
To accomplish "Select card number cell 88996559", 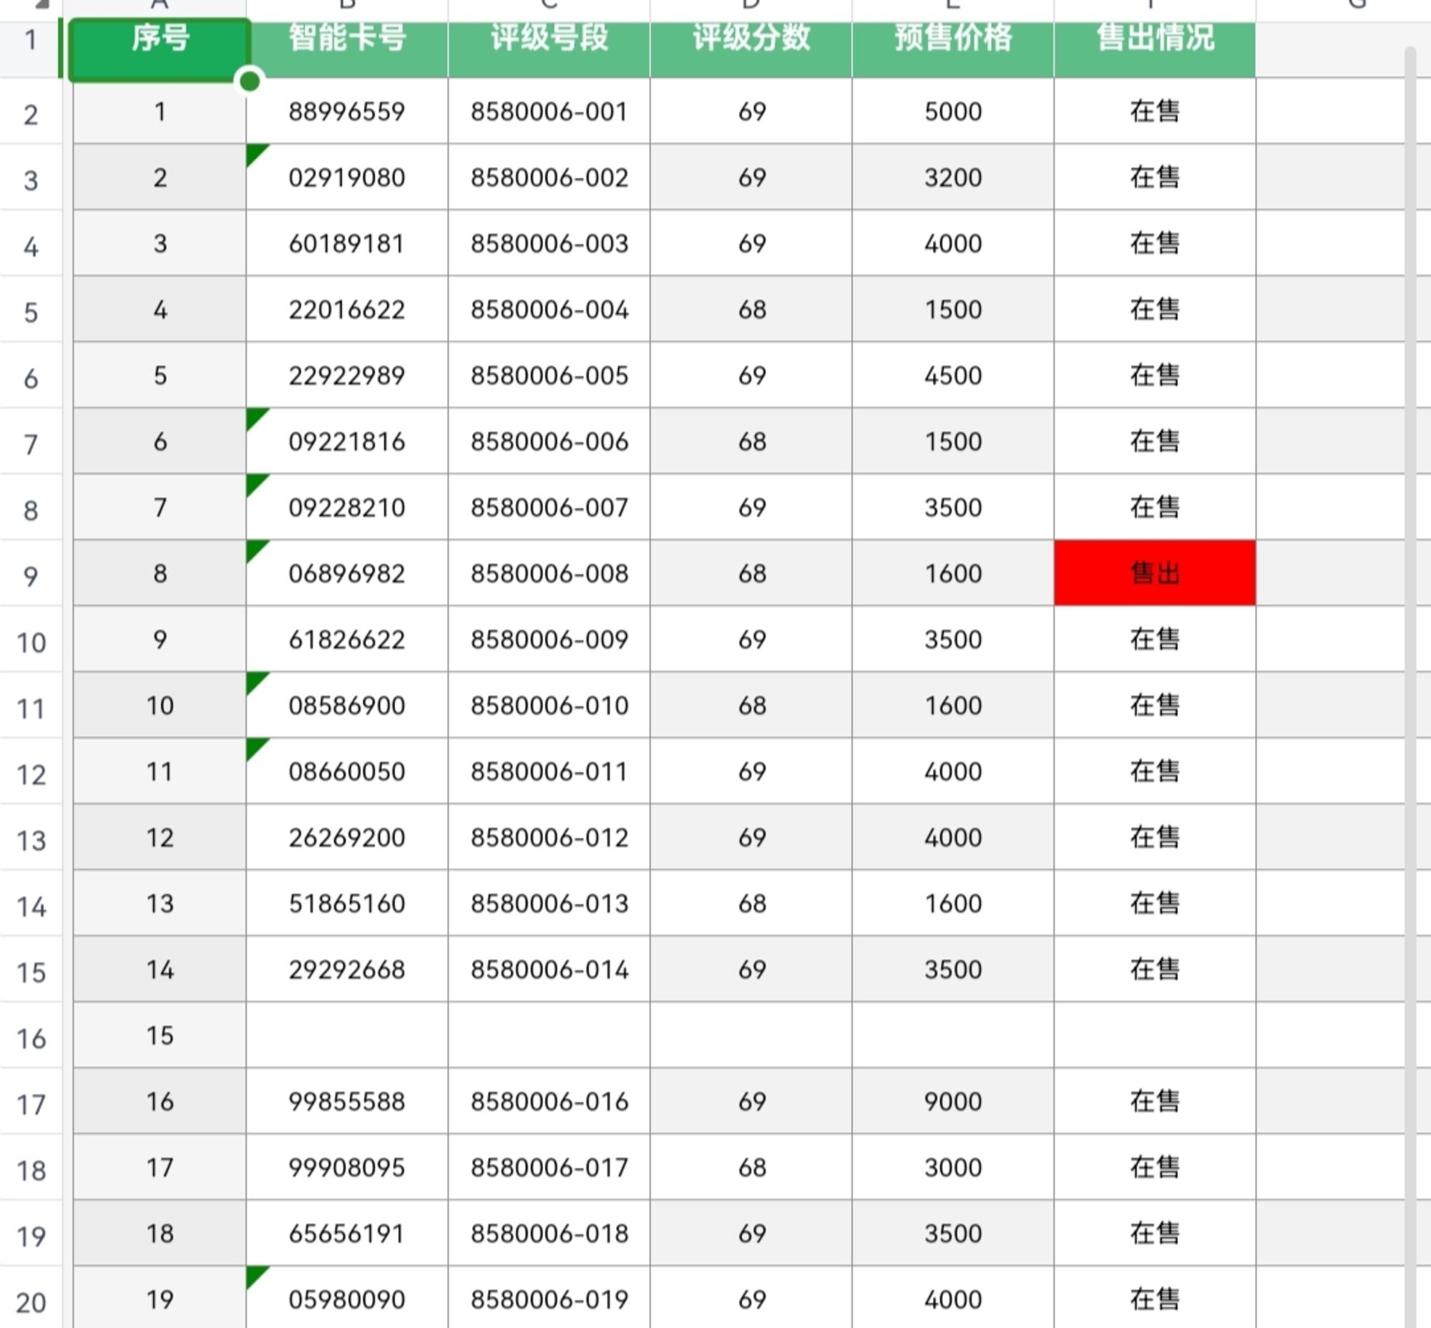I will [x=347, y=111].
